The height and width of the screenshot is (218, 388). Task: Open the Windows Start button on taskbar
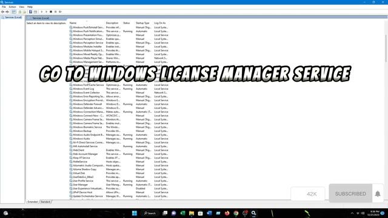click(x=135, y=213)
